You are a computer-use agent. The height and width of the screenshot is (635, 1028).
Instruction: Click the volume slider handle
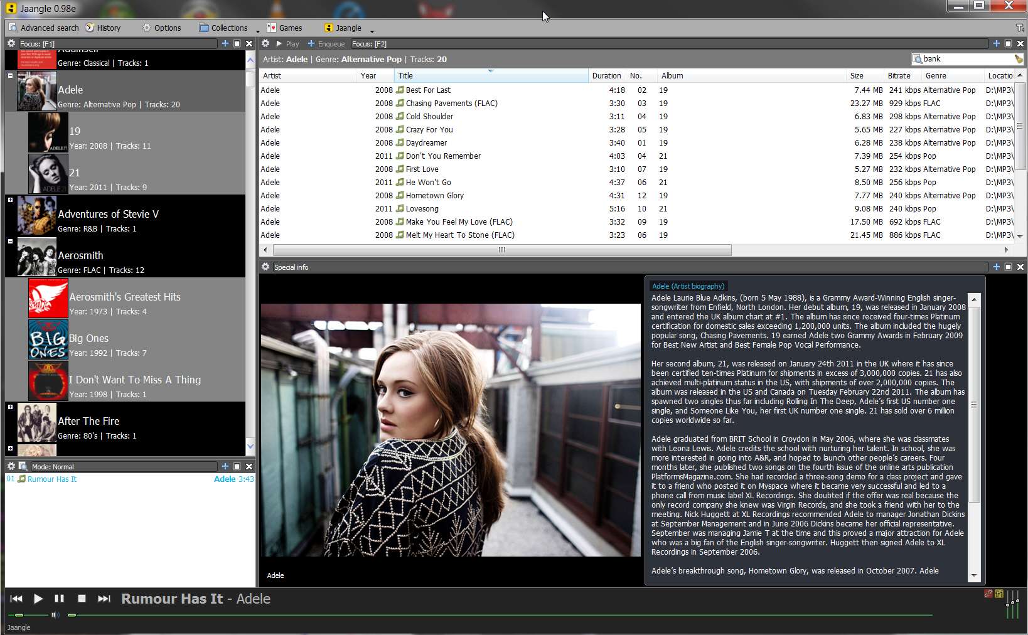point(19,615)
